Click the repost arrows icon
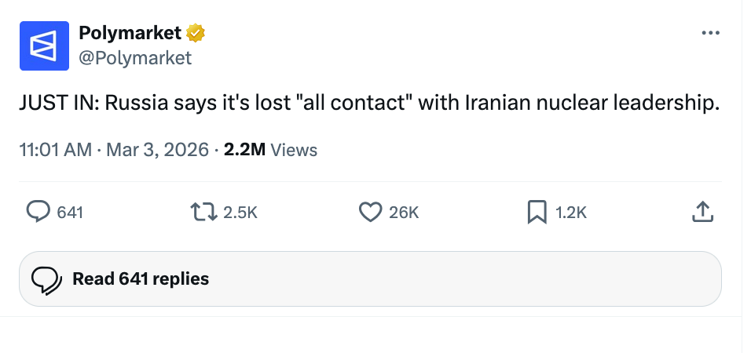Screen dimensions: 751x353 [x=202, y=211]
